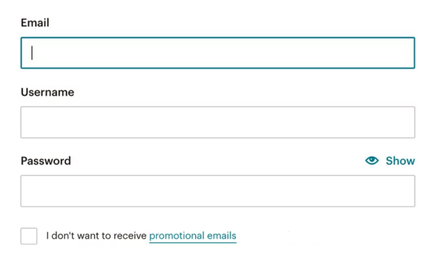Open the promotional emails link

tap(192, 236)
